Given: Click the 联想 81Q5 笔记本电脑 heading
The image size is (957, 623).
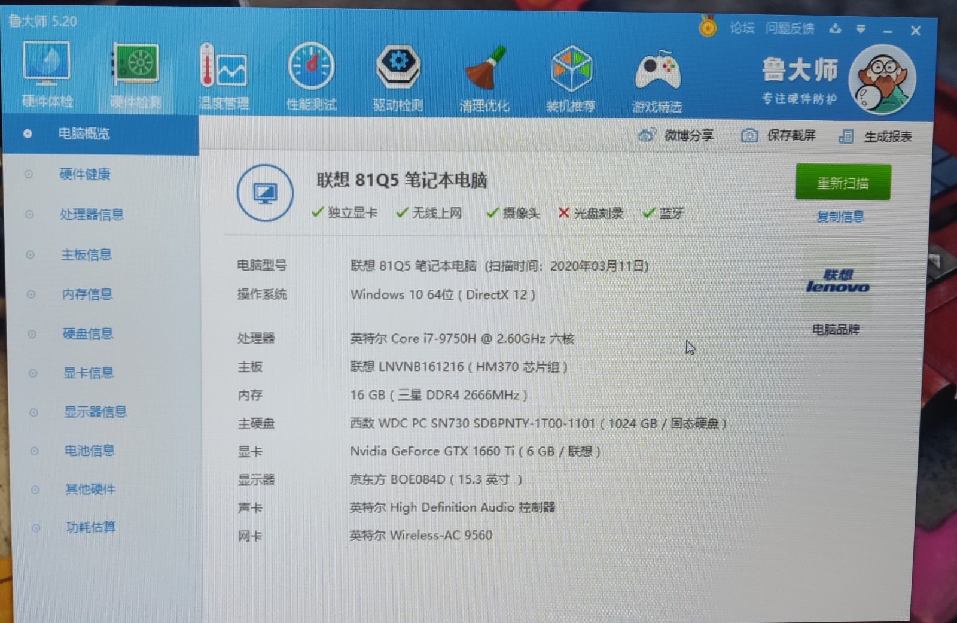Looking at the screenshot, I should pyautogui.click(x=402, y=180).
